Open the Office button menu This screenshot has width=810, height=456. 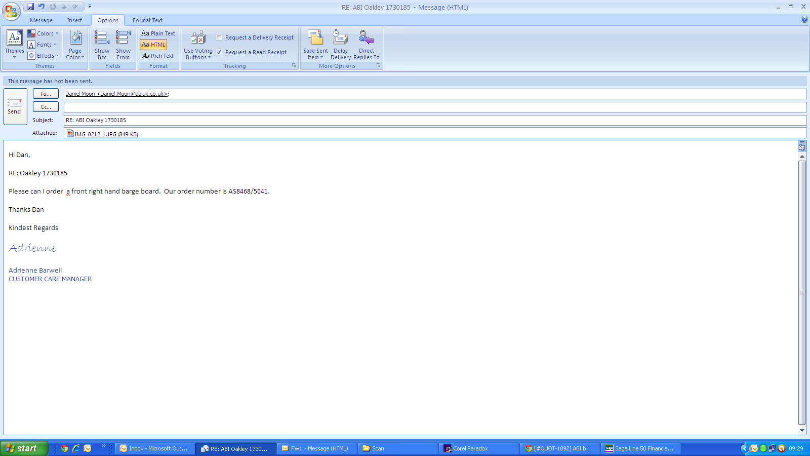[x=11, y=11]
